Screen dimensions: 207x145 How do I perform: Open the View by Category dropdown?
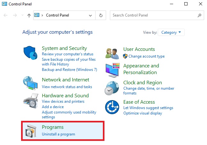click(x=171, y=32)
